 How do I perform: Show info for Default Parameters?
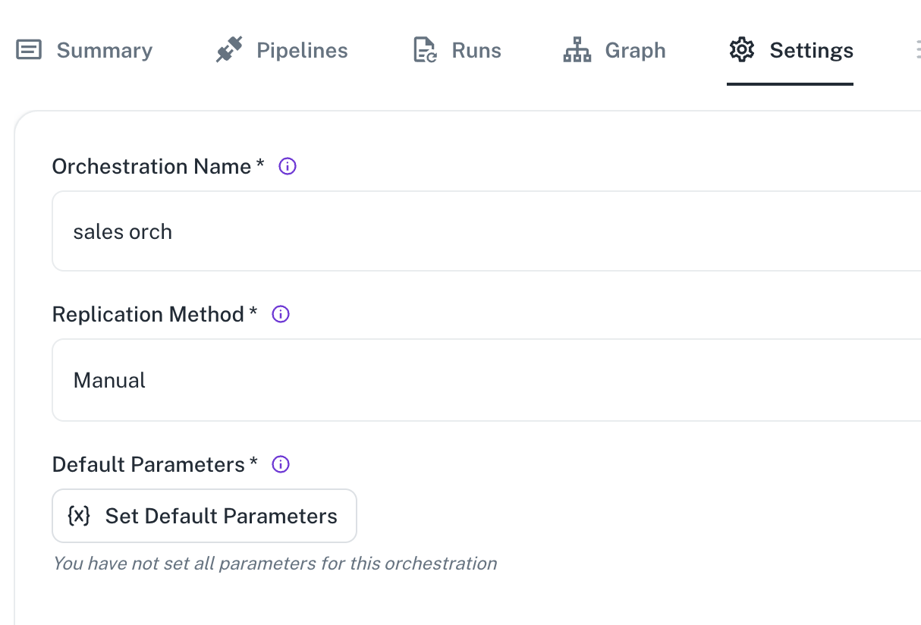click(x=281, y=464)
